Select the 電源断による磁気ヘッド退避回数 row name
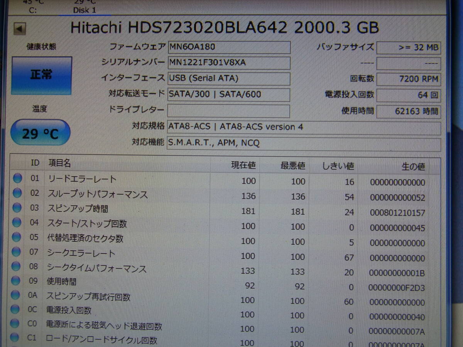This screenshot has width=463, height=347. (104, 326)
